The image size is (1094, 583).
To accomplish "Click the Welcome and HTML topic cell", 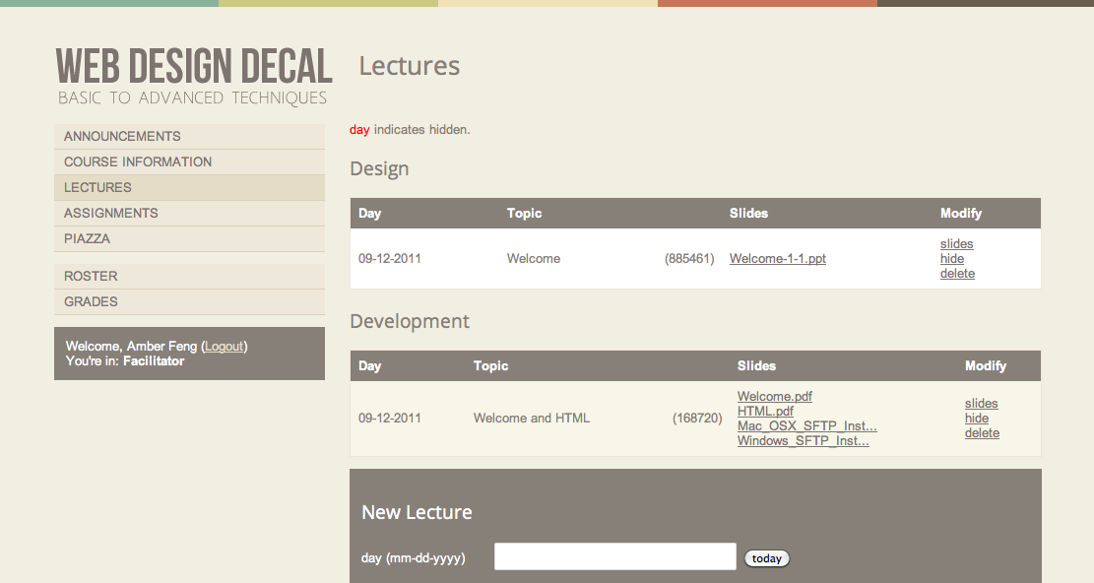I will coord(532,419).
